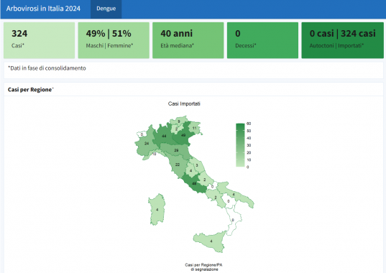The image size is (386, 273).
Task: Select the 324 Casi summary card
Action: pyautogui.click(x=39, y=40)
